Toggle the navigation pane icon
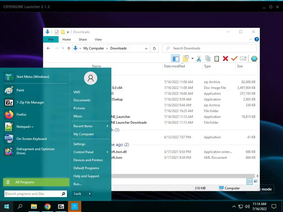283x212 pixels. [175, 59]
